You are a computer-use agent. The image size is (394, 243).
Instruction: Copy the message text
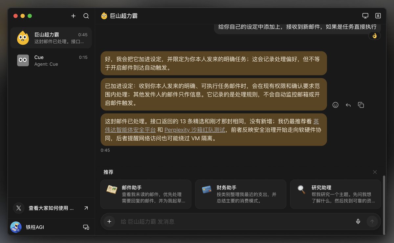(361, 105)
